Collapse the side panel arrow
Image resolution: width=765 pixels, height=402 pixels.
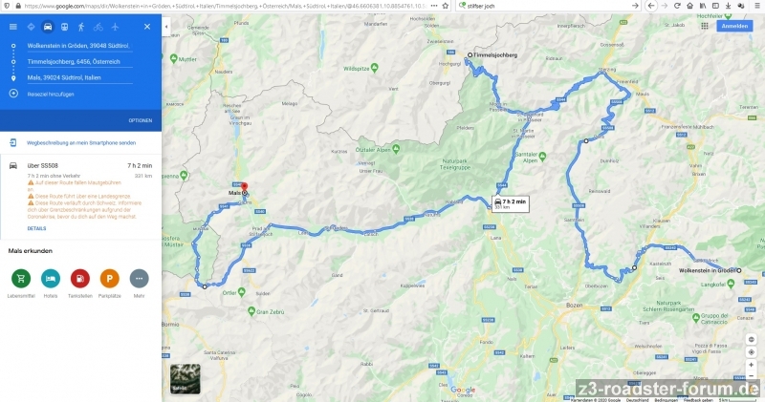click(166, 27)
